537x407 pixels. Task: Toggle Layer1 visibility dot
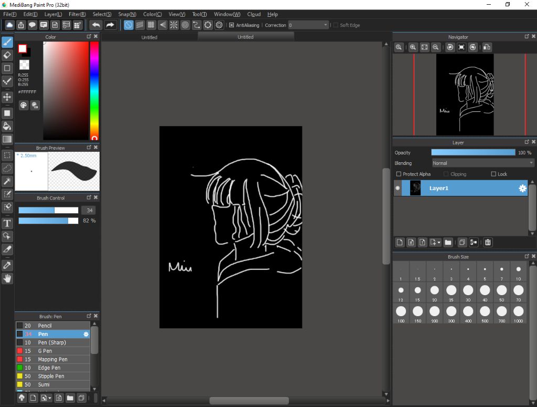[398, 188]
